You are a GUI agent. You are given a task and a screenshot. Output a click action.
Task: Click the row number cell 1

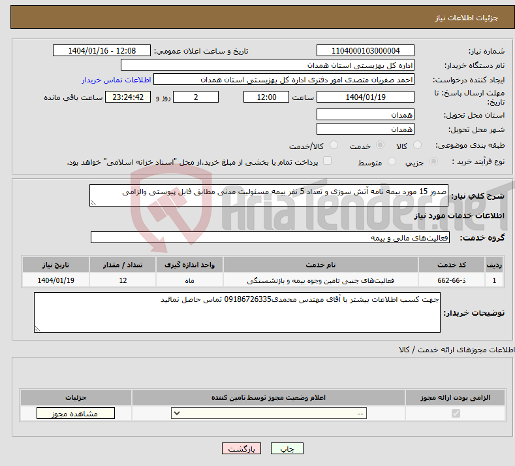(494, 280)
